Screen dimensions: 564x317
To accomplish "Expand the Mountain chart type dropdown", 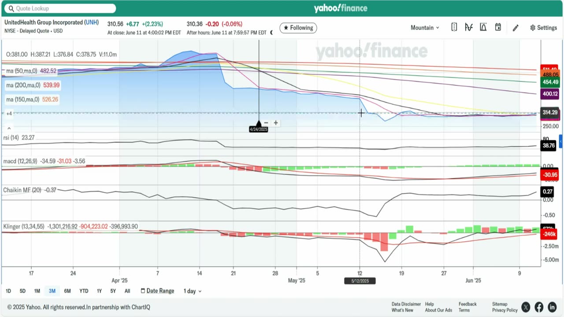I will (x=425, y=28).
